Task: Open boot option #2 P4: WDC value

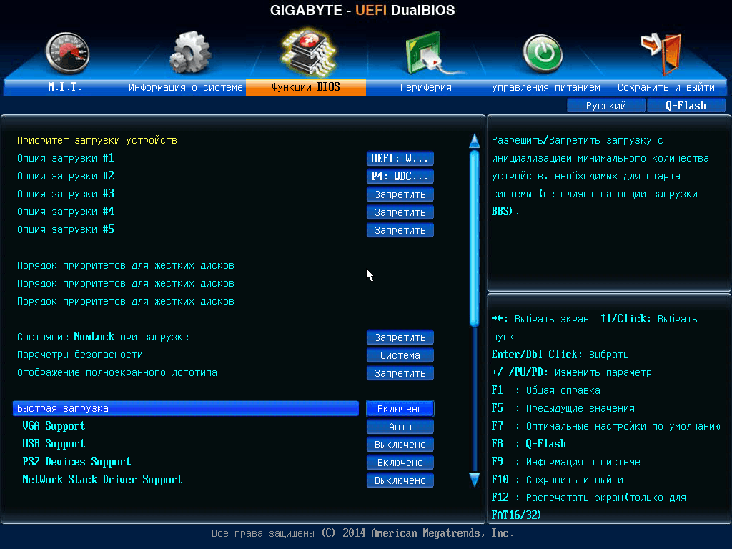Action: (x=400, y=176)
